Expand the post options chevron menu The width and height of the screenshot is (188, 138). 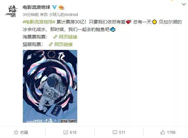184,5
